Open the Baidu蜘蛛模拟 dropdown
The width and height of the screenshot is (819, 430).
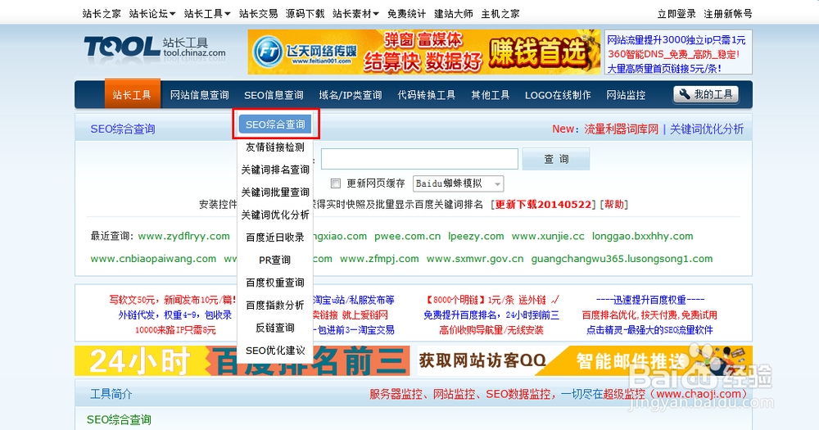458,183
